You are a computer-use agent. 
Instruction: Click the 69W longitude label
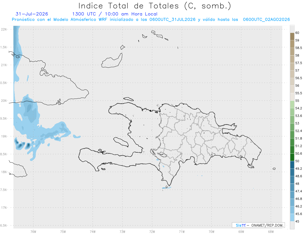tap(241, 232)
